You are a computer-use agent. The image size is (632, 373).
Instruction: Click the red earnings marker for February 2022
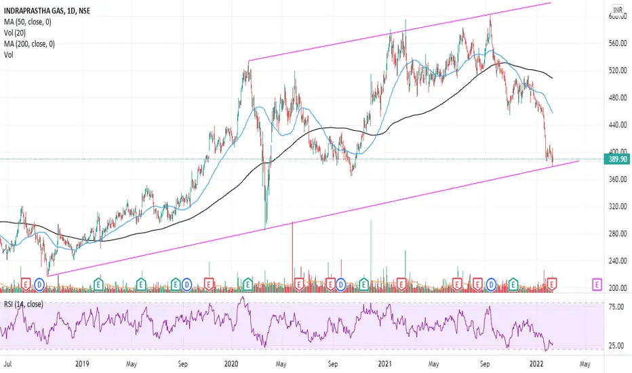[552, 285]
